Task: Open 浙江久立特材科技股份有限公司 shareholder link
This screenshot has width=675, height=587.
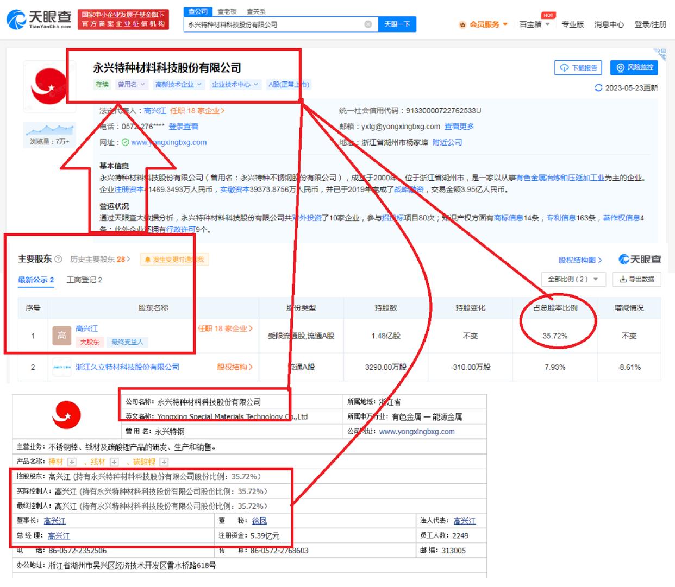Action: click(x=127, y=367)
